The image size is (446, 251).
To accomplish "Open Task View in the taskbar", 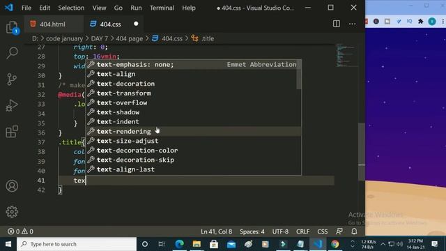I will (162, 244).
